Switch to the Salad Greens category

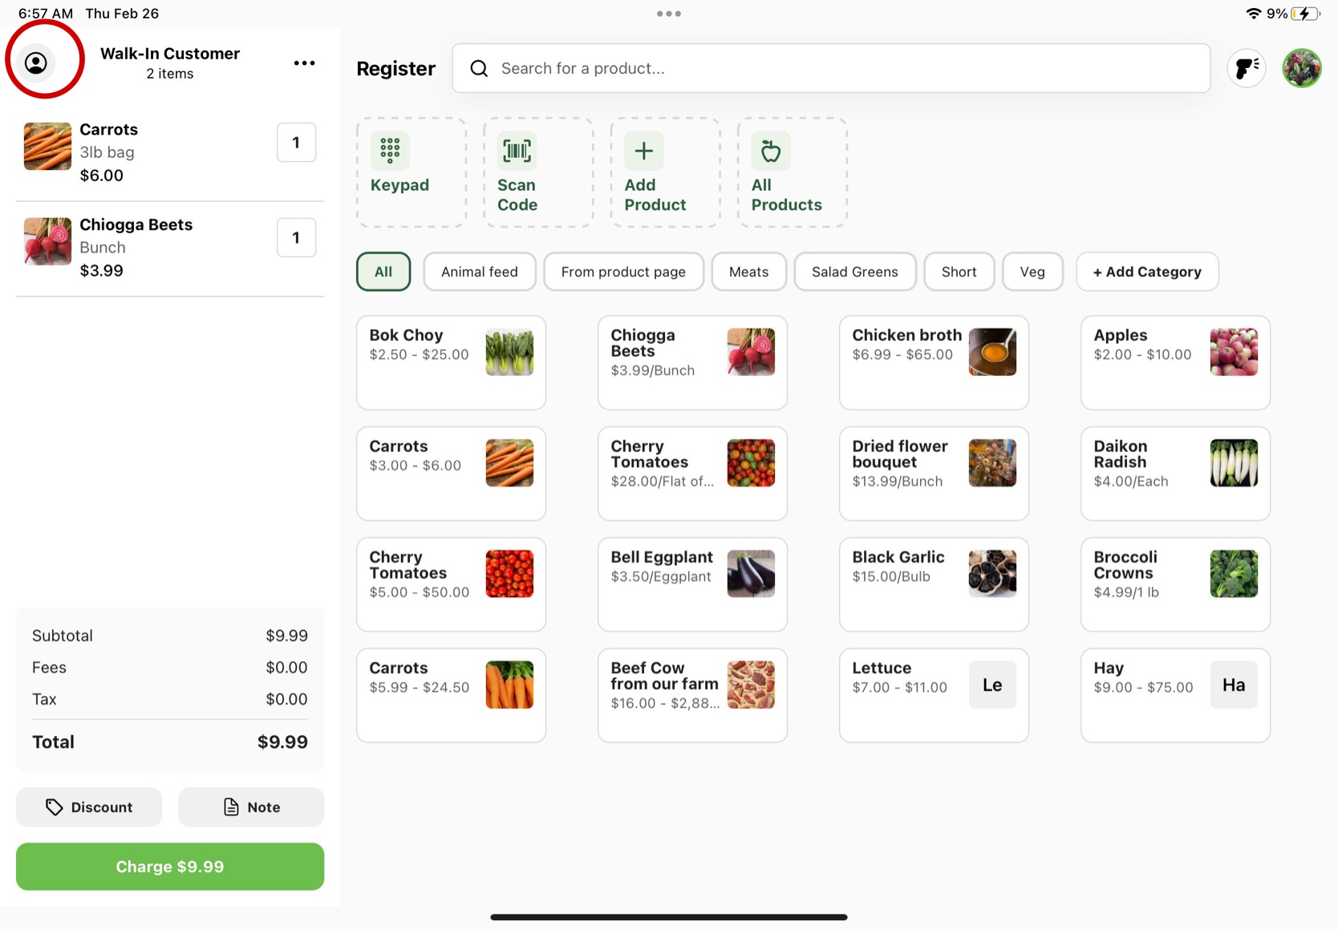(854, 272)
